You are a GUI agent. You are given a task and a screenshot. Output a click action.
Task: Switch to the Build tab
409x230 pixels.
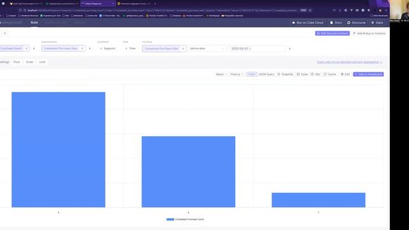coord(34,23)
